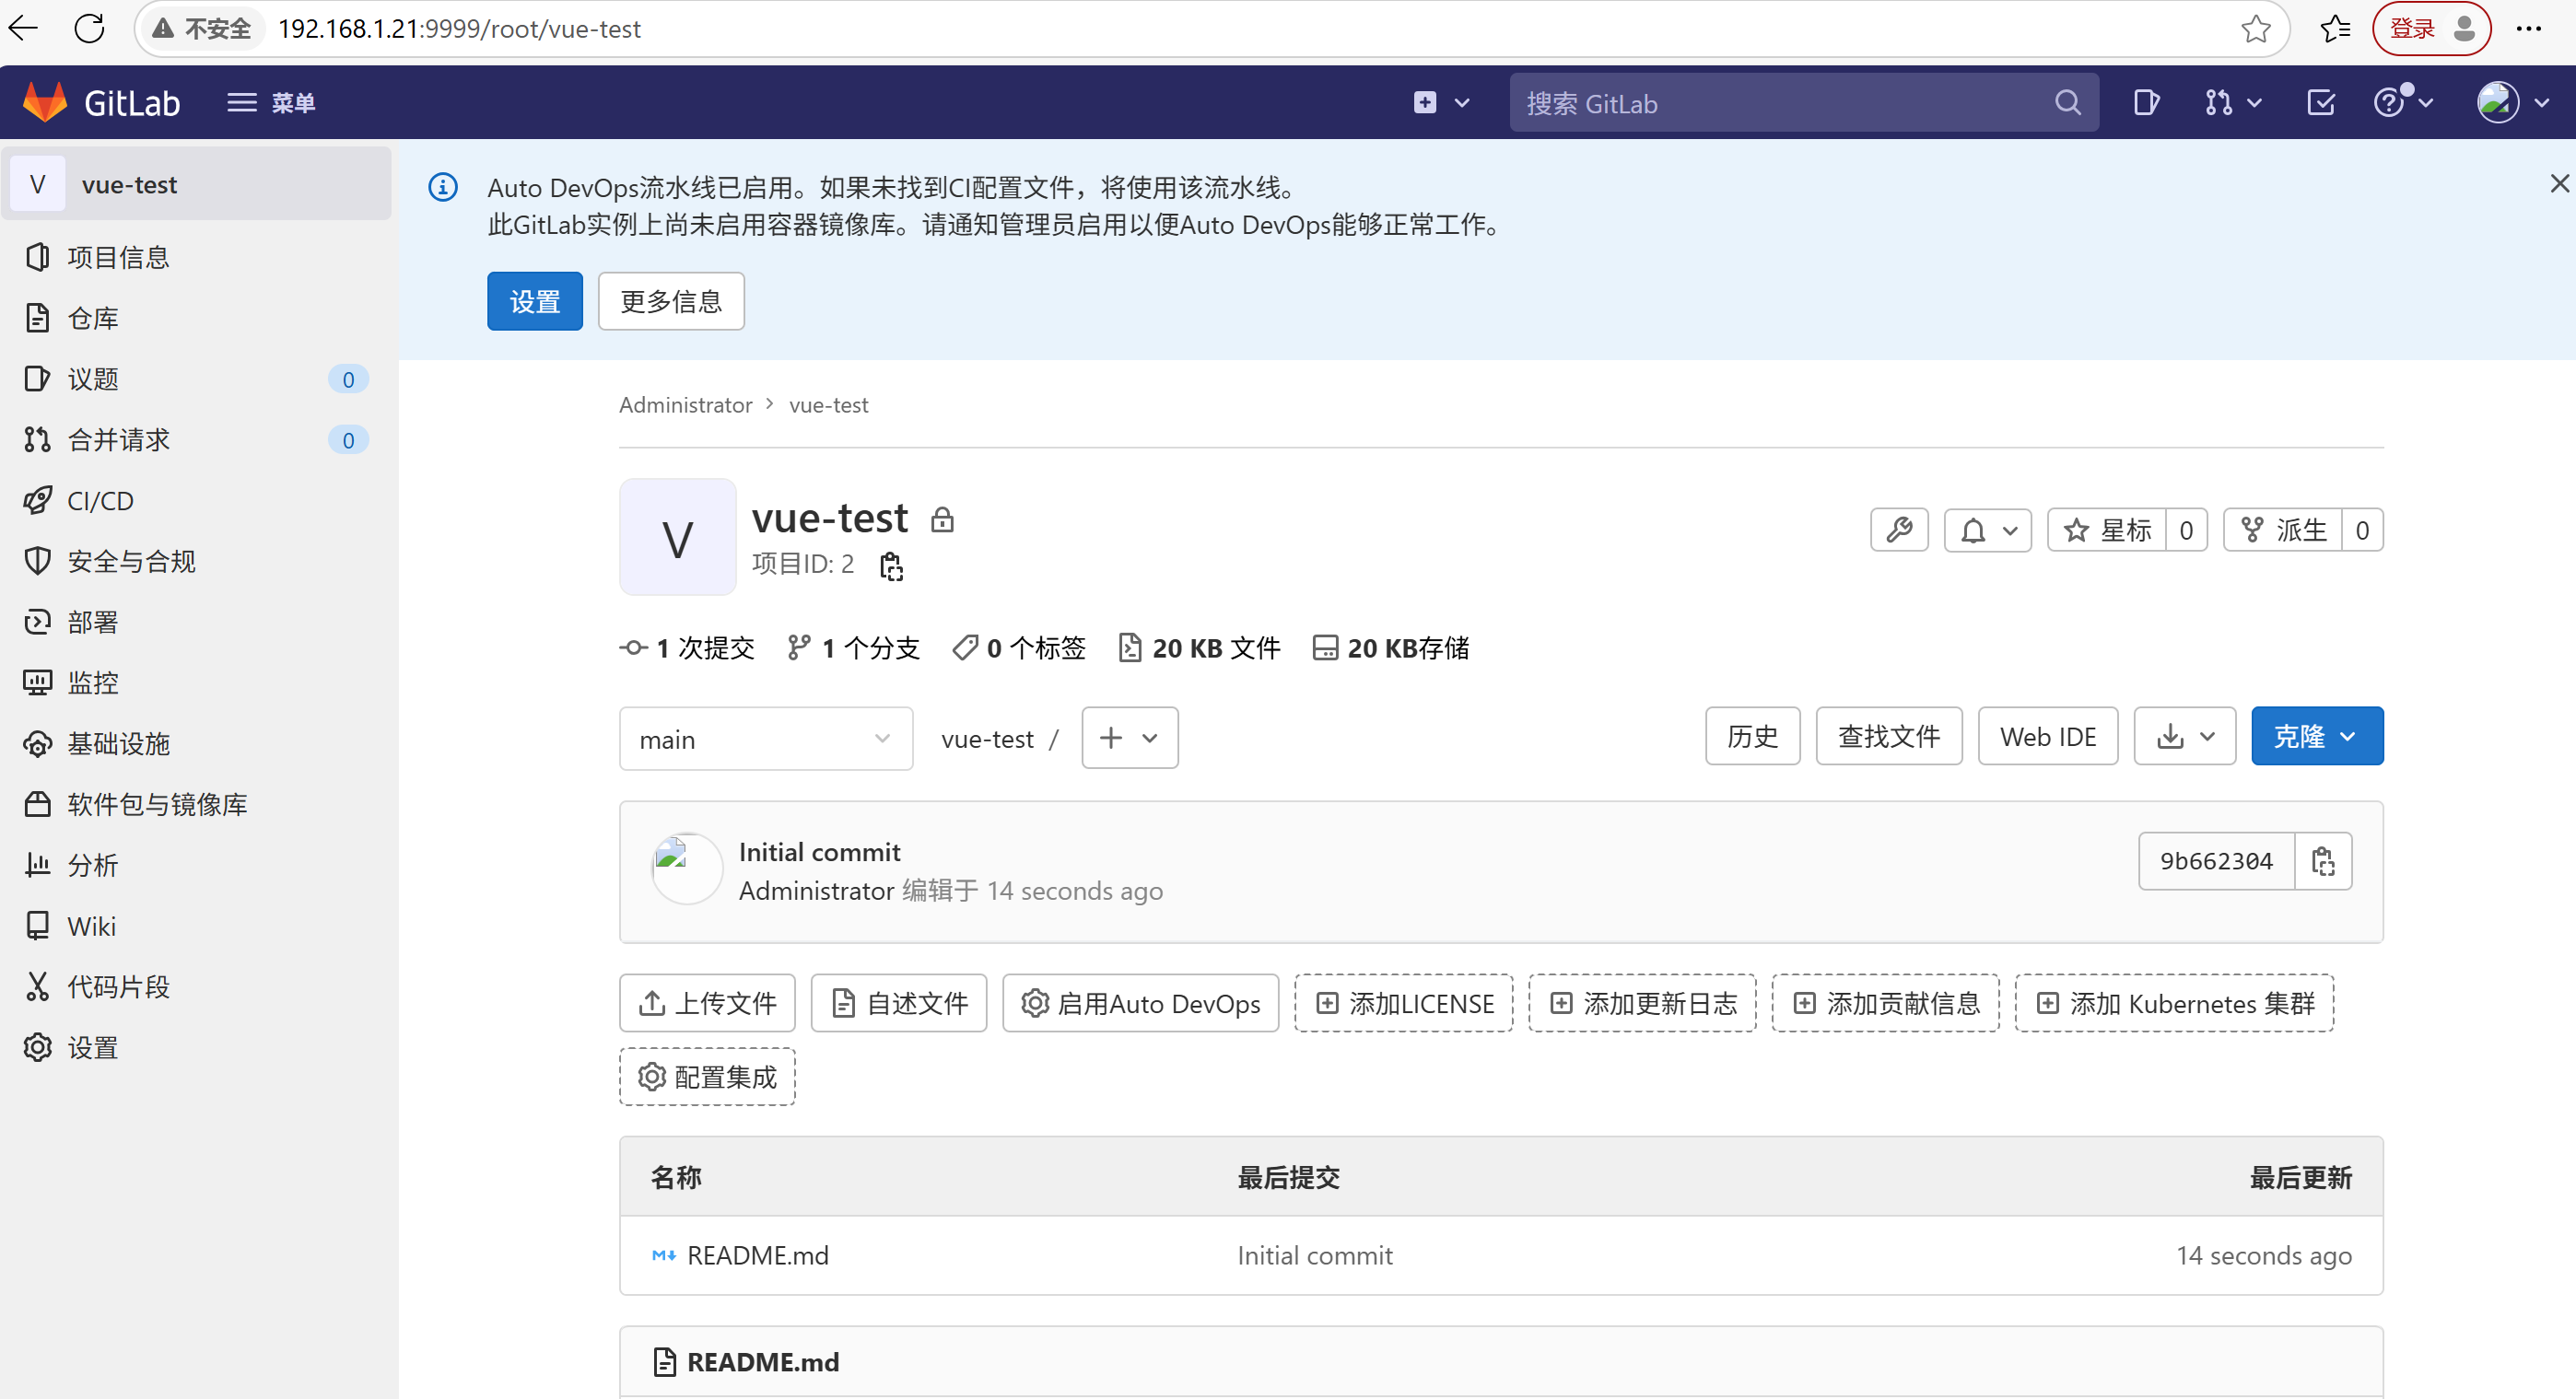This screenshot has width=2576, height=1399.
Task: Click the Wiki book icon
Action: coord(37,926)
